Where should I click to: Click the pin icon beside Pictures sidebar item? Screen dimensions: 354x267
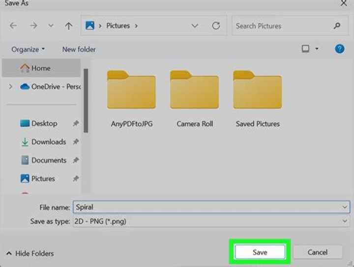(76, 179)
